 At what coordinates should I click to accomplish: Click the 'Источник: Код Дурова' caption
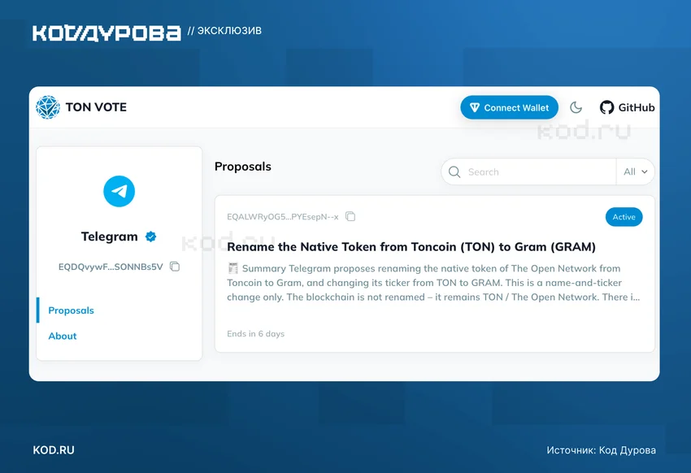(x=601, y=449)
